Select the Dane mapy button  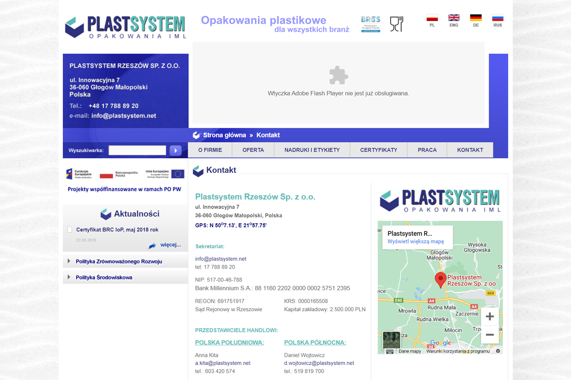pos(410,351)
